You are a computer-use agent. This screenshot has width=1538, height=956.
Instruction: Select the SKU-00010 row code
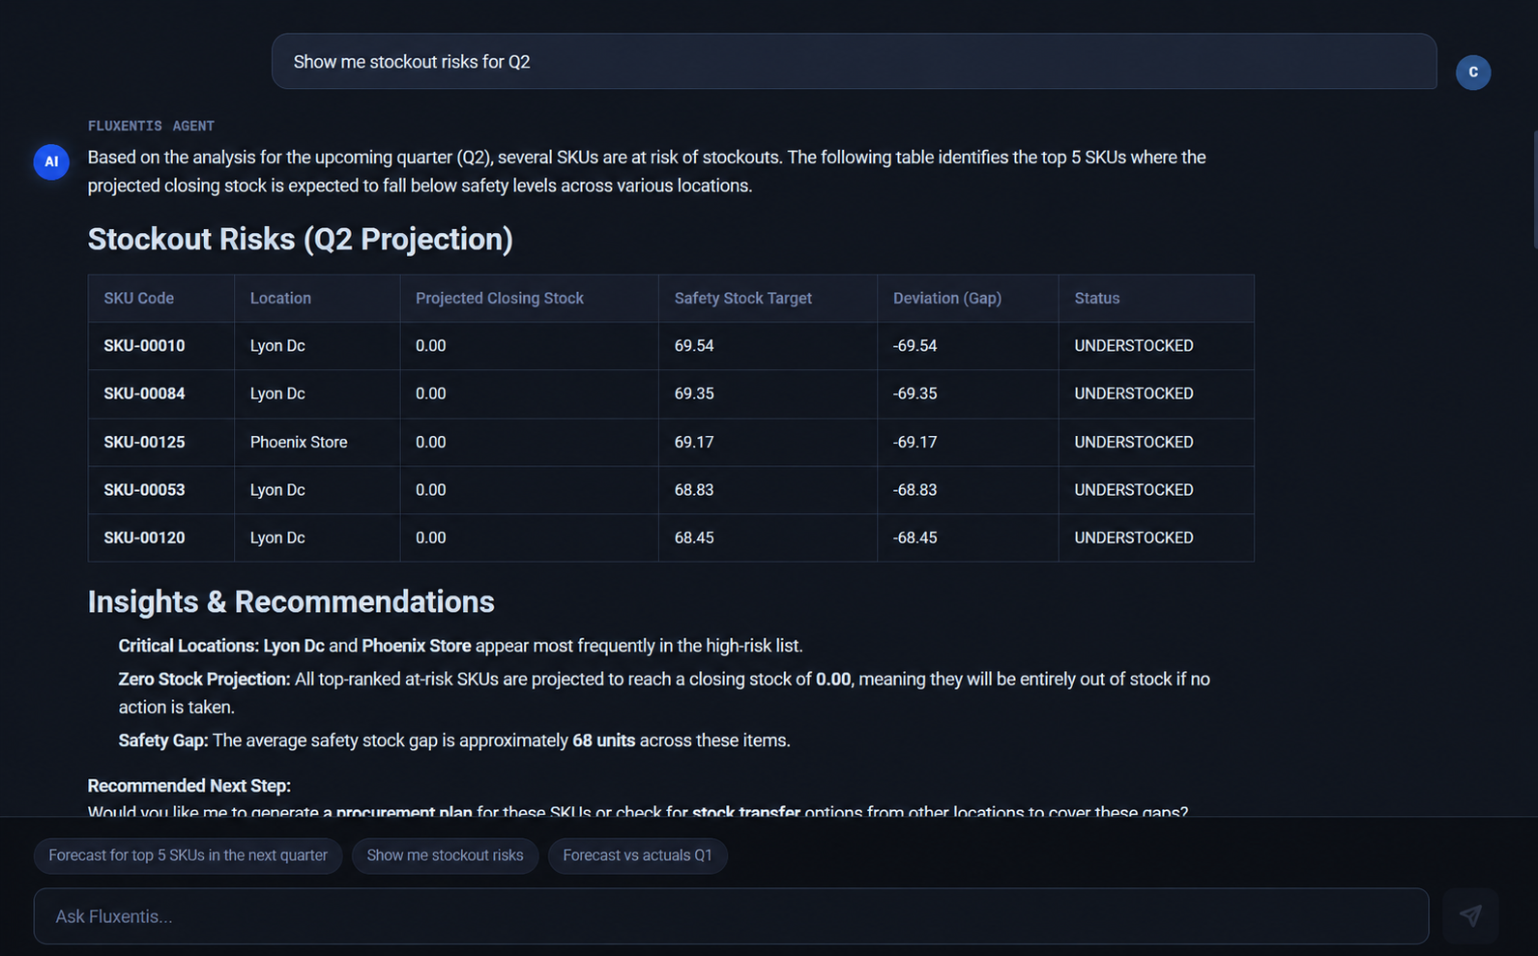(x=144, y=346)
